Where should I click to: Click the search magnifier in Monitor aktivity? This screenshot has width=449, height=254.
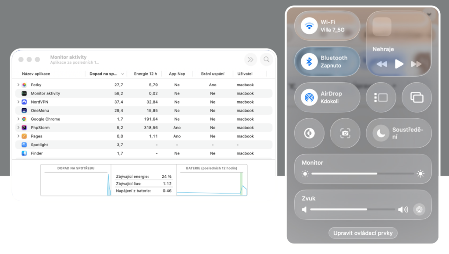(x=266, y=60)
